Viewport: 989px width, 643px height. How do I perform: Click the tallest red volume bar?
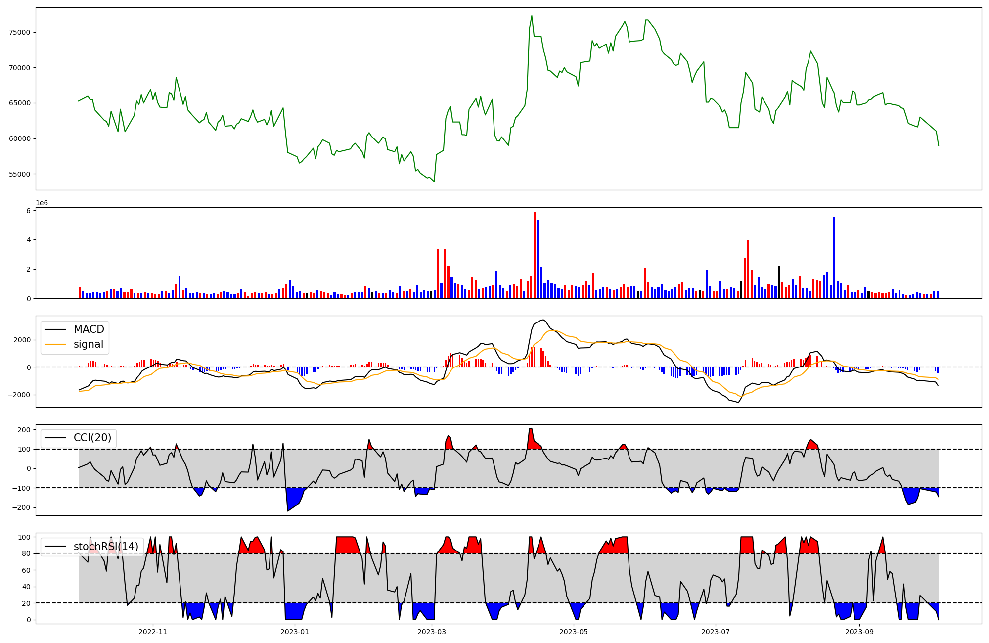point(535,255)
